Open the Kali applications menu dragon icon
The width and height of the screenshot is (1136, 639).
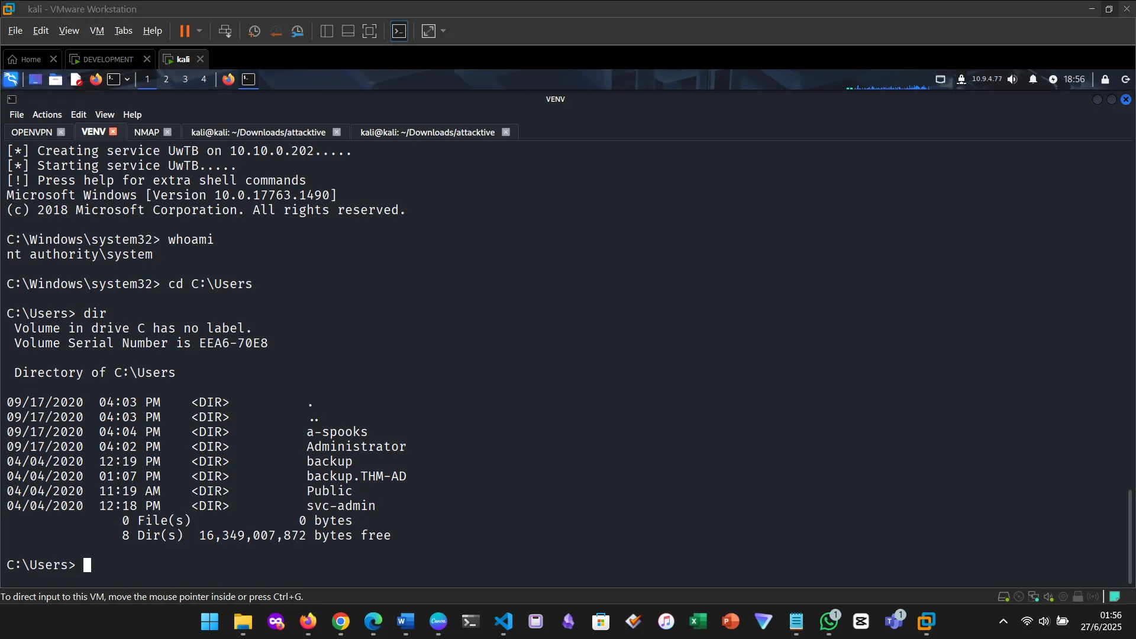coord(10,79)
